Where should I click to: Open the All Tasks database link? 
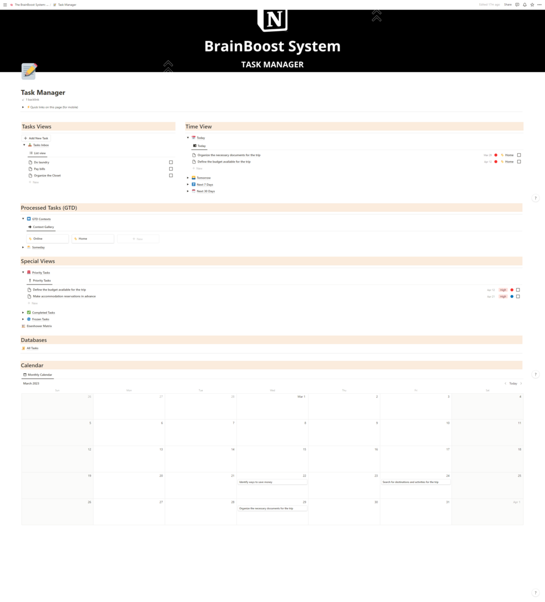coord(33,348)
